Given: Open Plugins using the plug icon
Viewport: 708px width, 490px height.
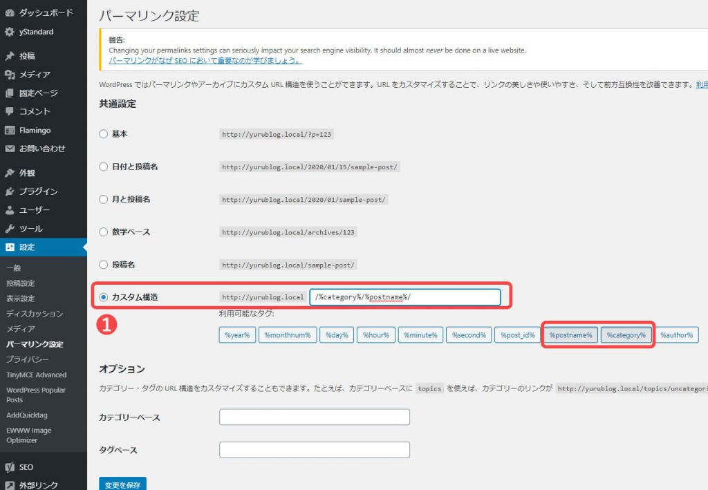Looking at the screenshot, I should click(x=10, y=191).
